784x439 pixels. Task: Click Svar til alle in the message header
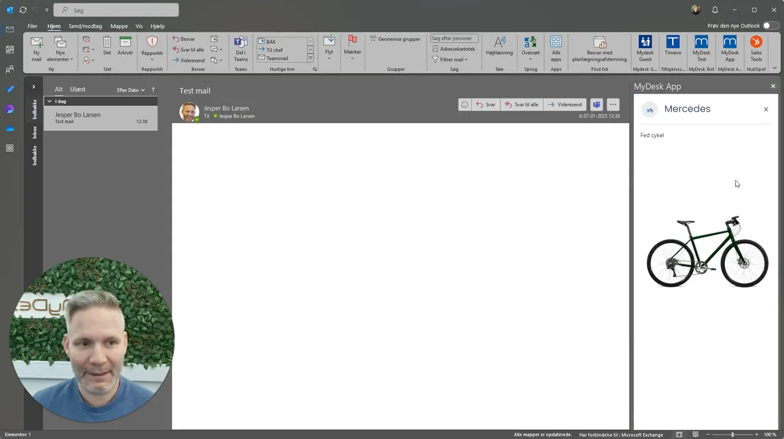pyautogui.click(x=521, y=105)
